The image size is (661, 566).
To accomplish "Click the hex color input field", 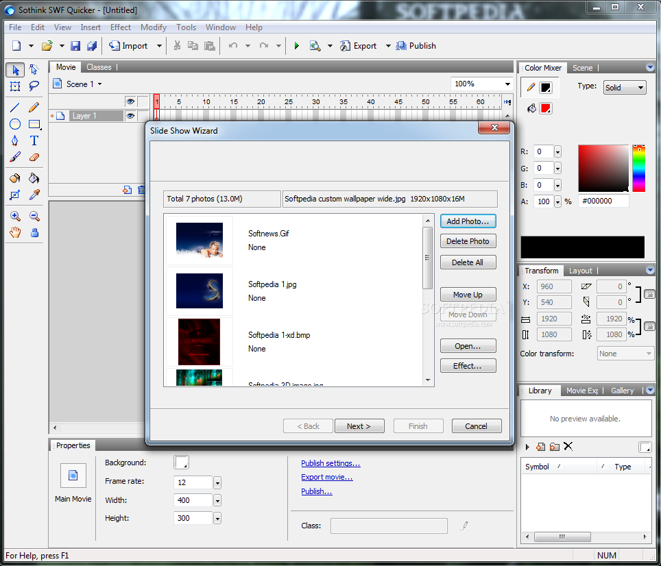I will [603, 201].
